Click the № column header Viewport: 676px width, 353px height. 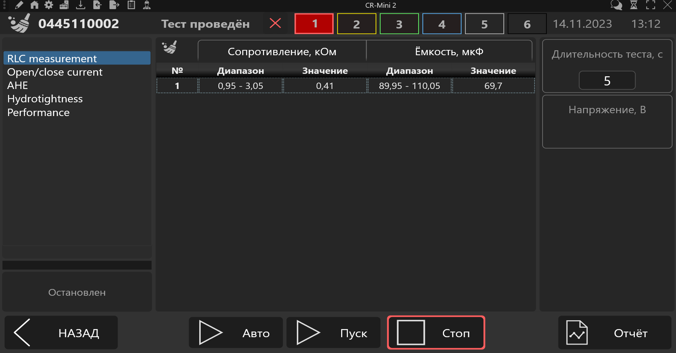coord(177,71)
